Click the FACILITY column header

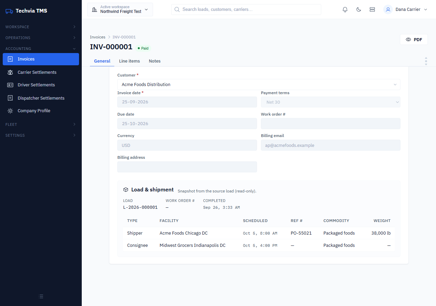(169, 221)
